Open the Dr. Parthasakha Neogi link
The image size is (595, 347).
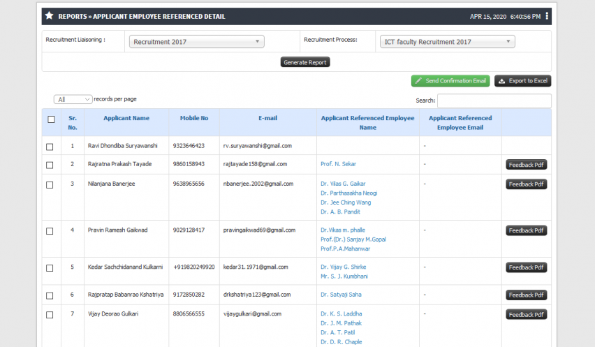click(348, 193)
